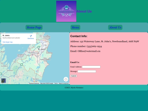Image resolution: width=148 pixels, height=111 pixels.
Task: Click the Email Us heading
Action: (75, 62)
